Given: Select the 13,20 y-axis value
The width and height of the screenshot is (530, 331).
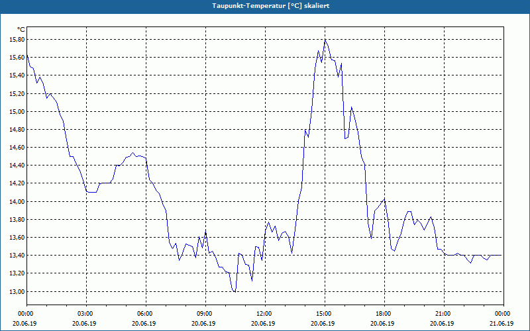Looking at the screenshot, I should (18, 273).
